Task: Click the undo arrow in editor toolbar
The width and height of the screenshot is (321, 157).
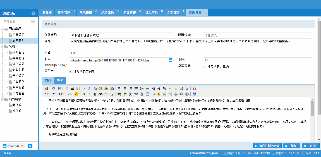Action: [x=53, y=88]
